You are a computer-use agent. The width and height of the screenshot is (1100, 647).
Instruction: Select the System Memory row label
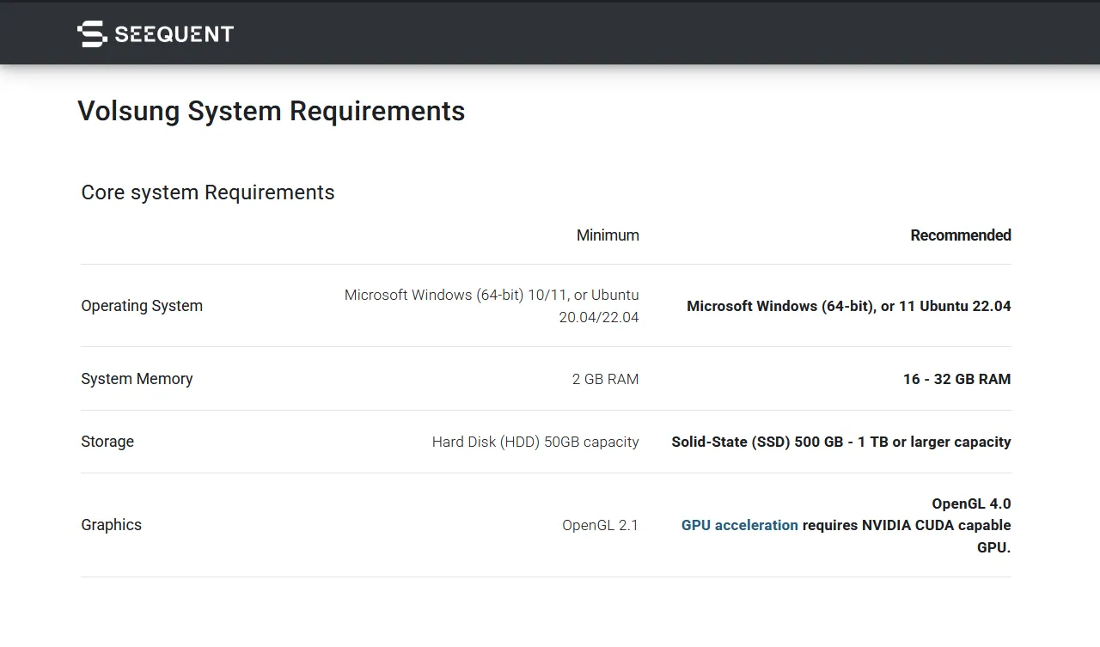137,379
